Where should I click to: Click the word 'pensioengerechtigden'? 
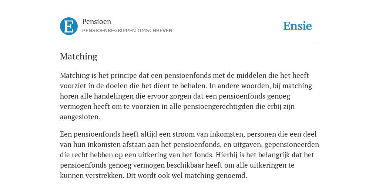point(218,107)
